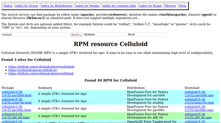Open index by Distribution
Screen dimensions: 221x123
pyautogui.click(x=57, y=6)
